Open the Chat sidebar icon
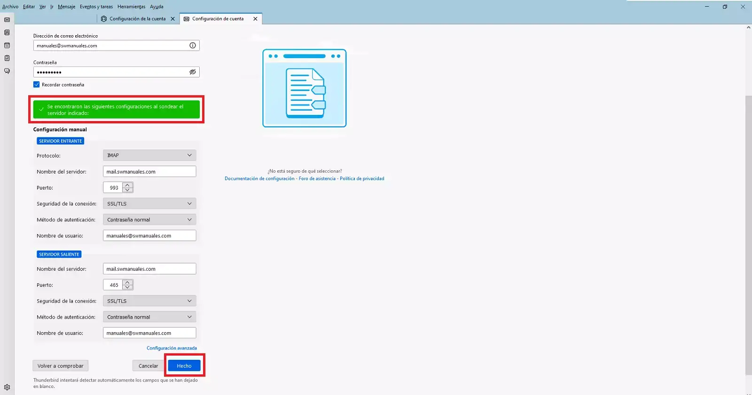This screenshot has height=395, width=752. click(x=7, y=71)
